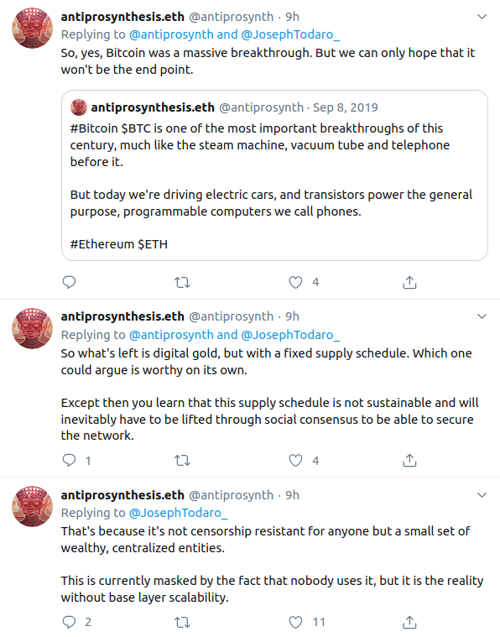The image size is (500, 637).
Task: Retweet the 'censorship resistant' tweet
Action: (182, 622)
